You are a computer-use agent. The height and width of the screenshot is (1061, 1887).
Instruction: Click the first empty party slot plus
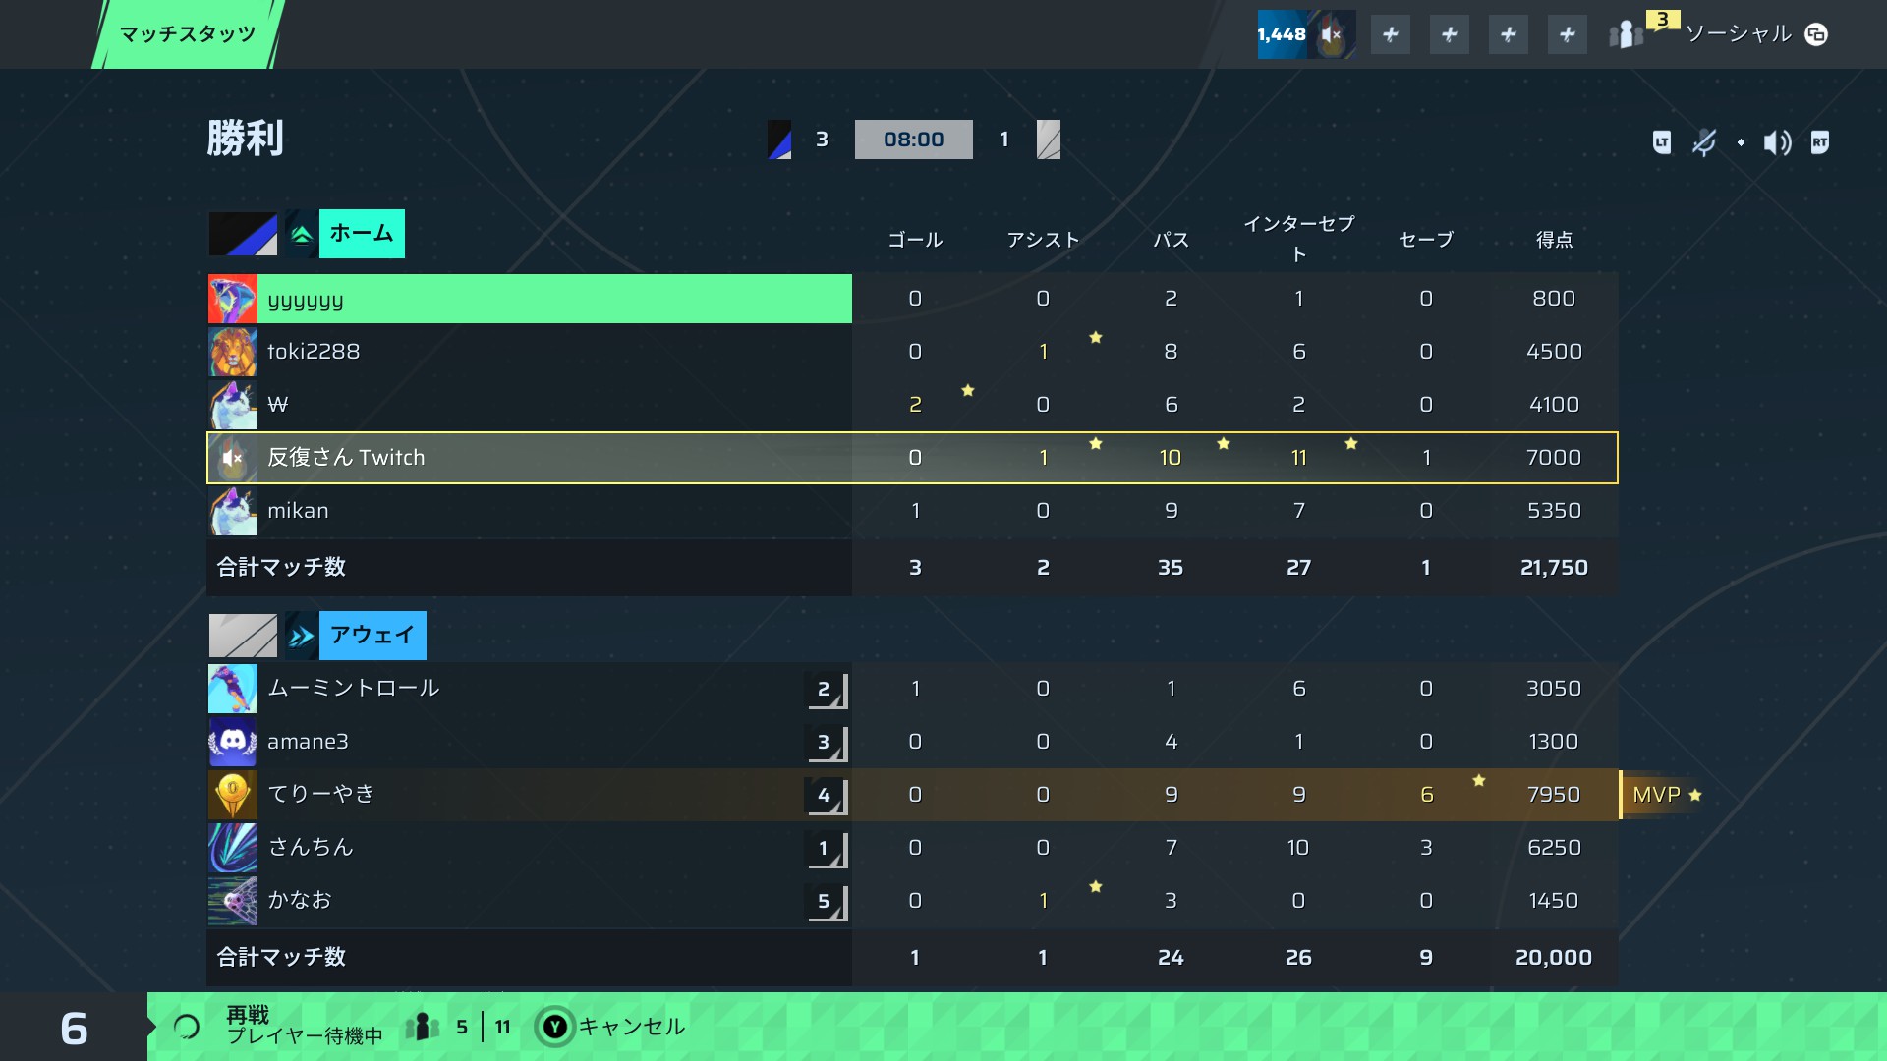point(1391,34)
